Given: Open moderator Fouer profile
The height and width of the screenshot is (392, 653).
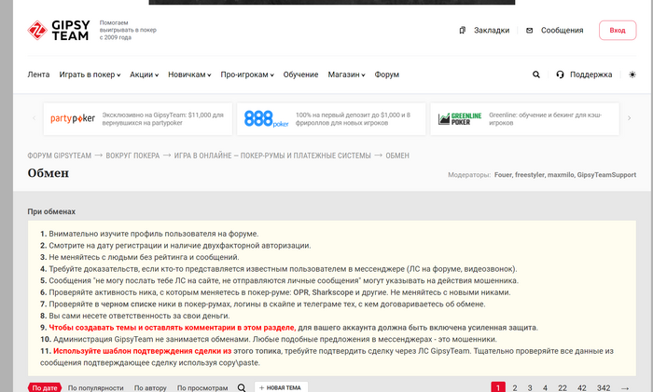Looking at the screenshot, I should click(x=503, y=175).
